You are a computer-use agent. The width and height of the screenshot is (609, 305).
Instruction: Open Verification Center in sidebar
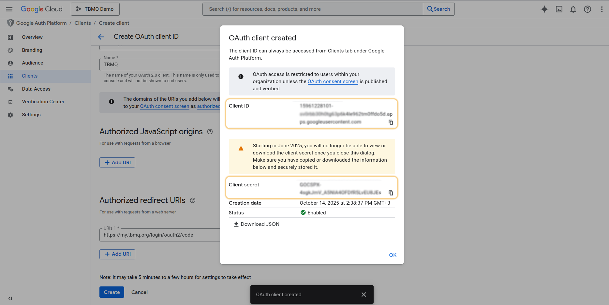point(43,102)
